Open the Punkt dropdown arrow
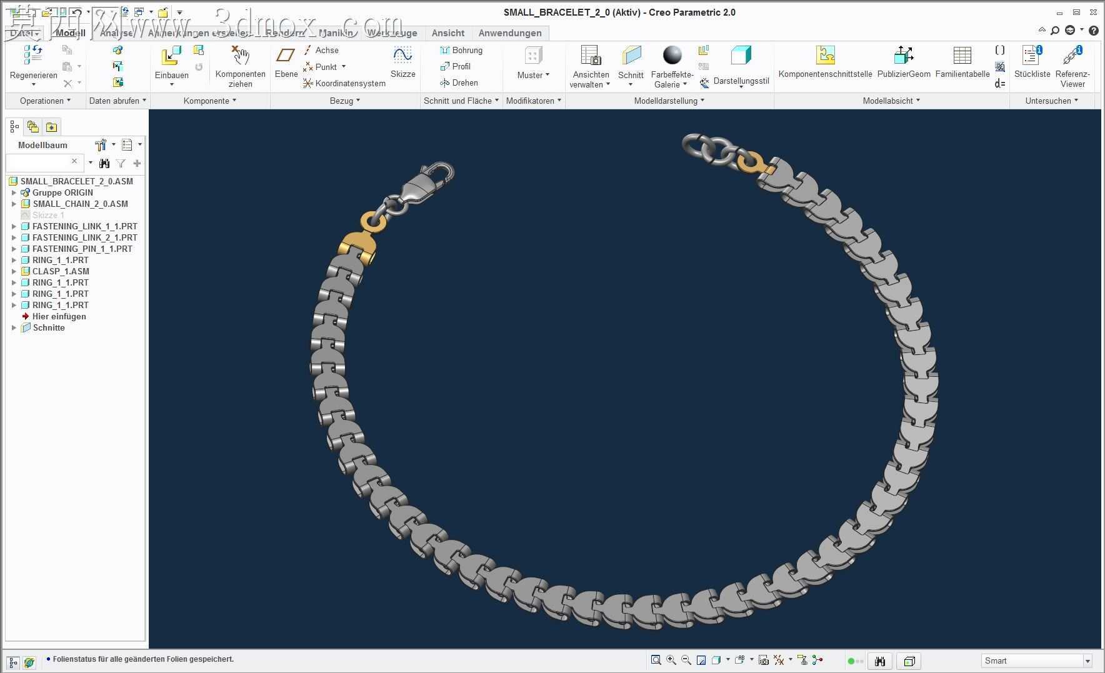This screenshot has width=1105, height=673. coord(344,66)
